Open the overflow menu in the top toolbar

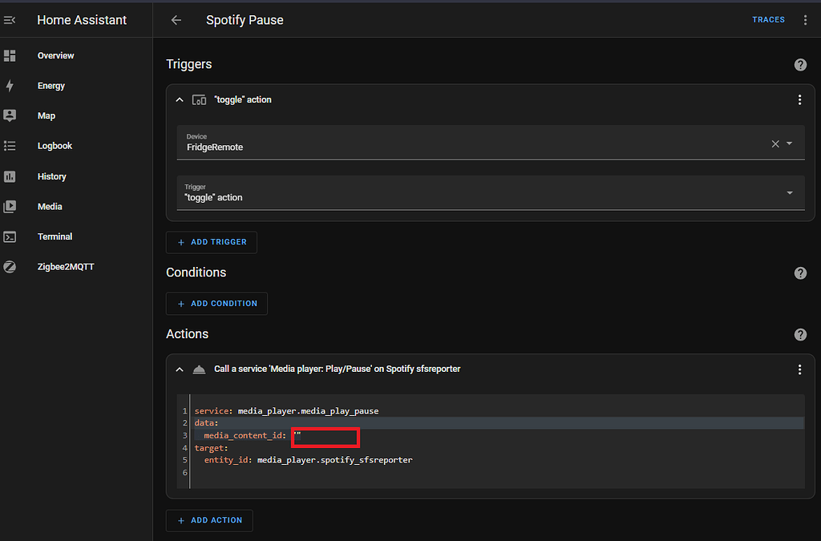click(x=805, y=19)
